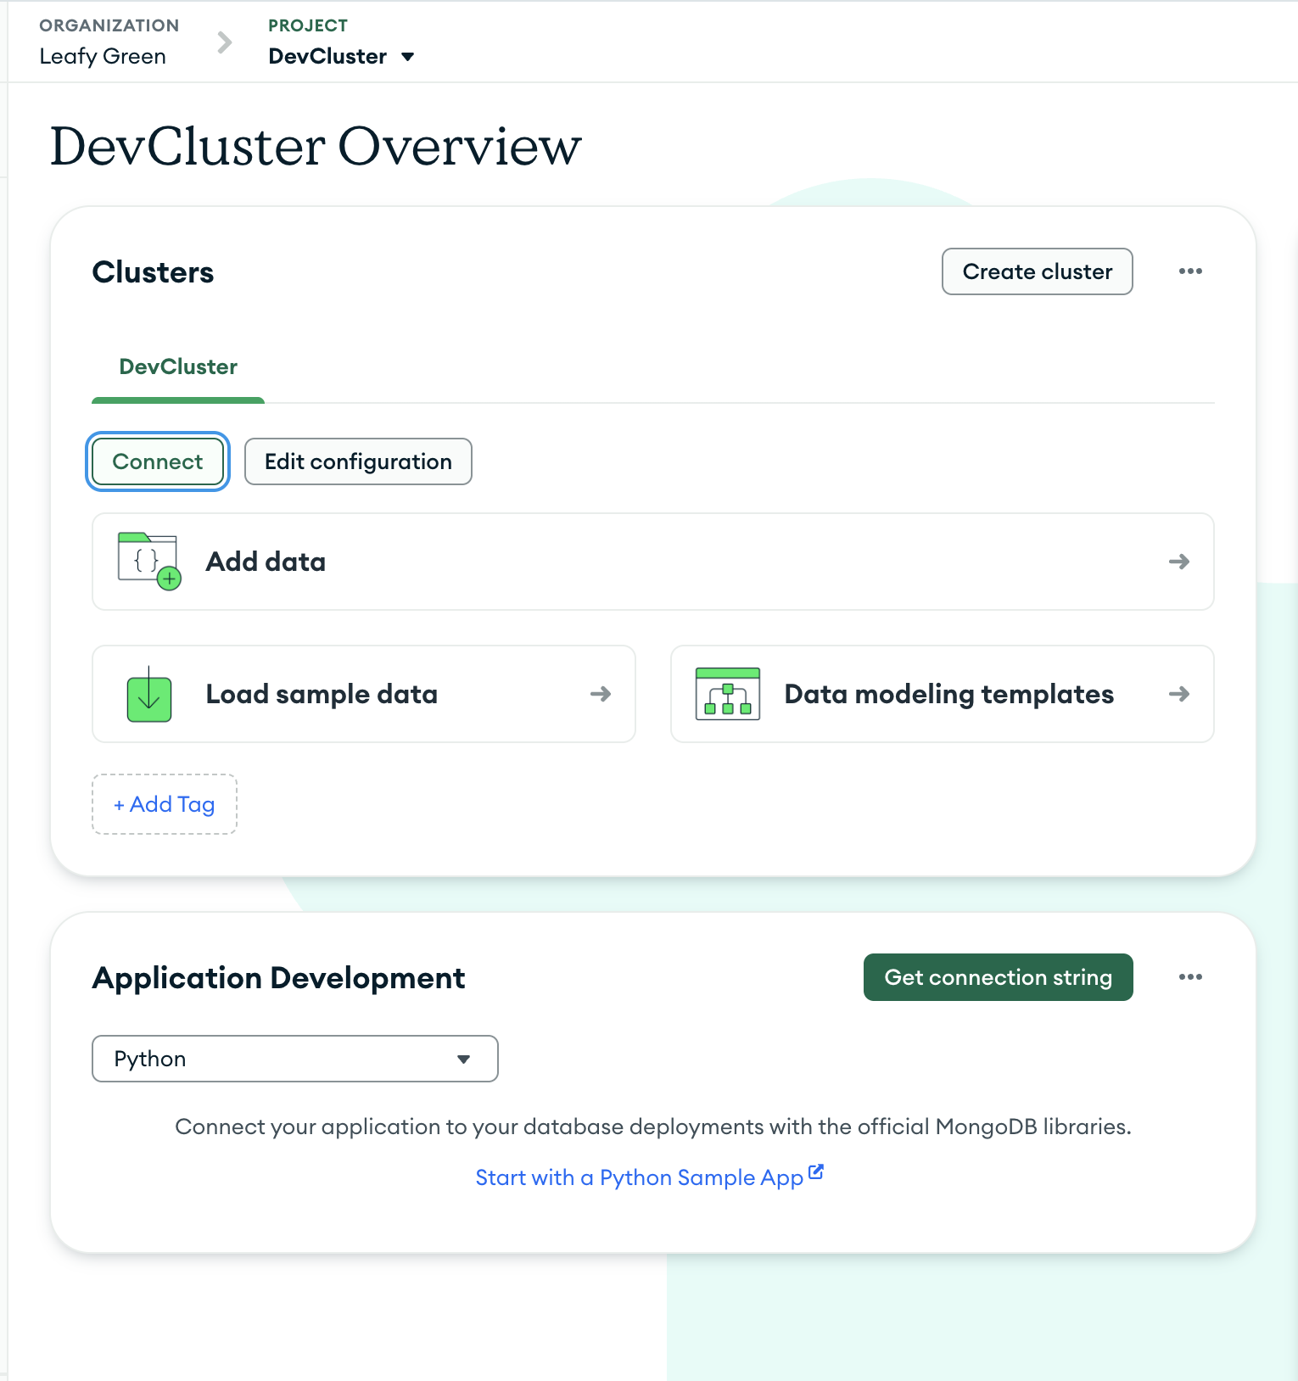Click the breadcrumb chevron after Leafy Green
The image size is (1298, 1381).
pos(225,42)
